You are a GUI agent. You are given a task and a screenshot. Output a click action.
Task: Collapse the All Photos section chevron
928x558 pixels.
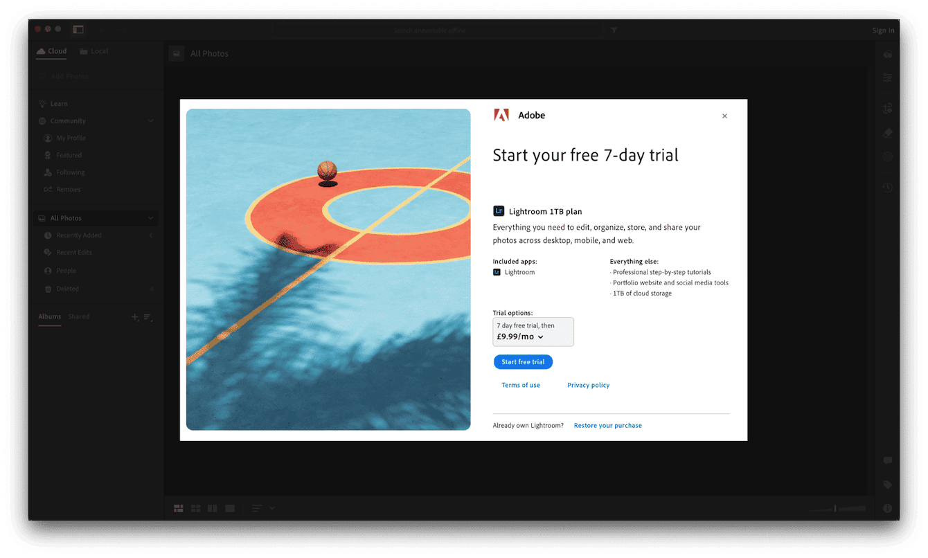(150, 217)
